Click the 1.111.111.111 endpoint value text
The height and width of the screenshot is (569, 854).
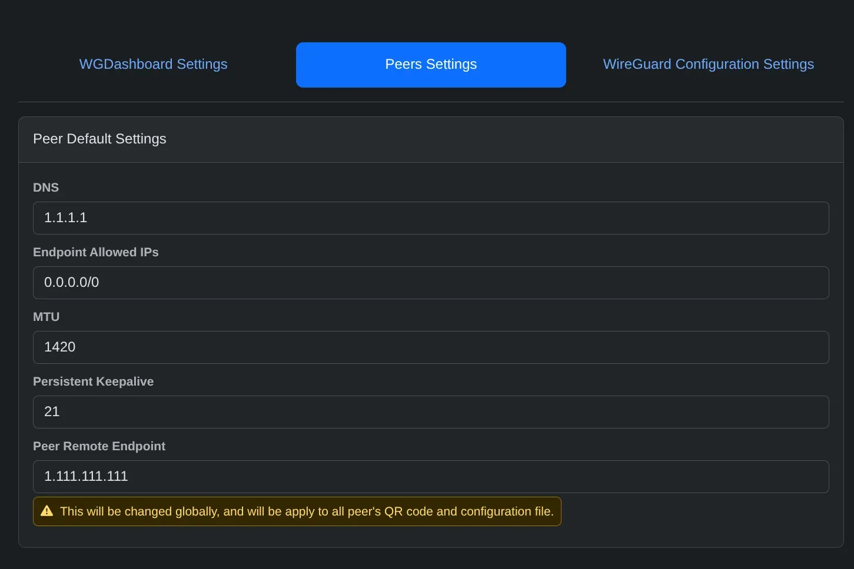click(x=86, y=476)
